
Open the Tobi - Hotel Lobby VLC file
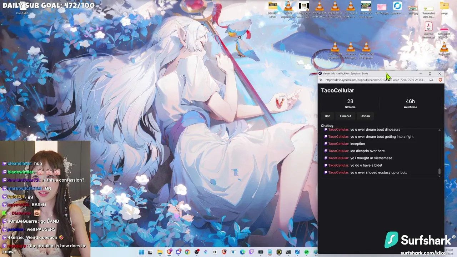335,51
